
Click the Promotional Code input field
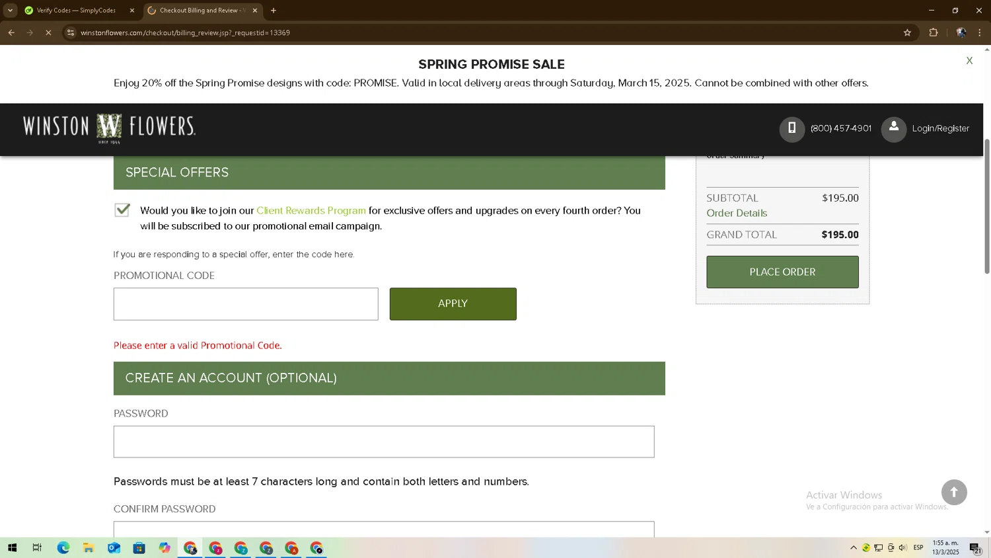tap(246, 304)
